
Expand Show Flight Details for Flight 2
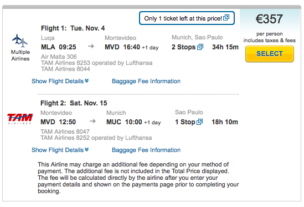60,150
